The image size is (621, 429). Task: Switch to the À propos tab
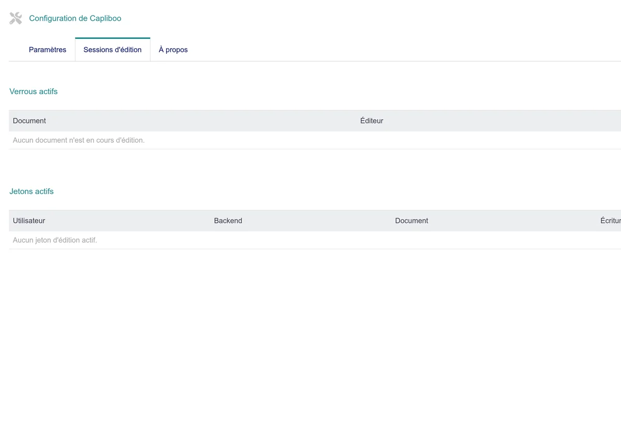pyautogui.click(x=173, y=50)
